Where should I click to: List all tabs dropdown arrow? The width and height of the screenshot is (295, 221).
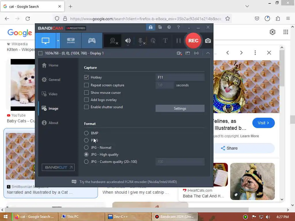point(247,6)
